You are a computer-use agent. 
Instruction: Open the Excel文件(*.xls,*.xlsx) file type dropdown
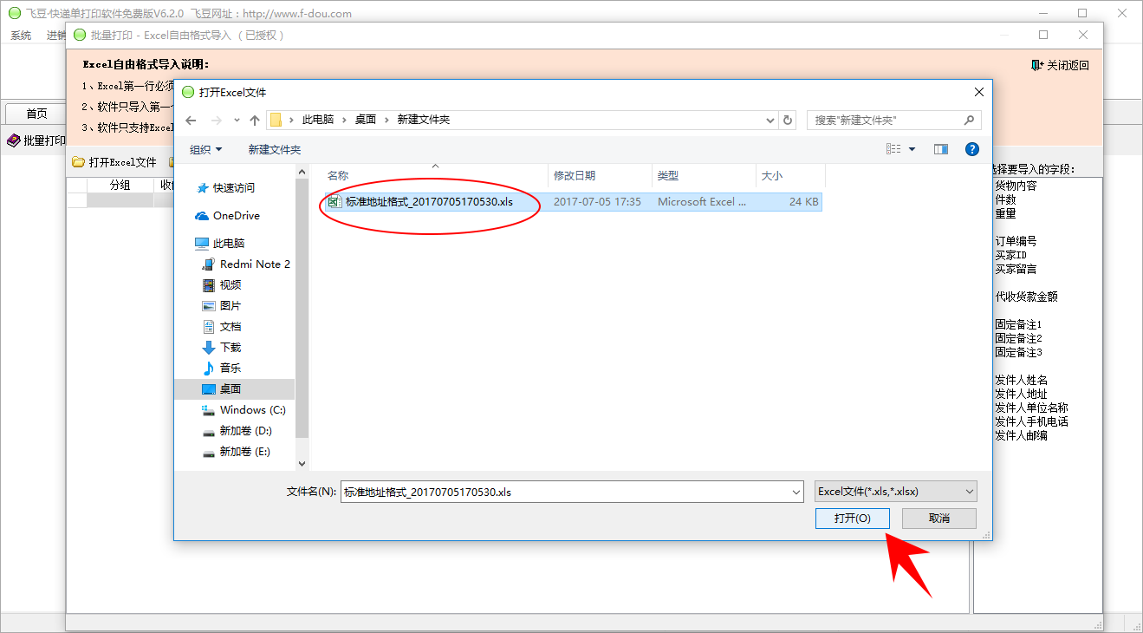click(x=896, y=491)
